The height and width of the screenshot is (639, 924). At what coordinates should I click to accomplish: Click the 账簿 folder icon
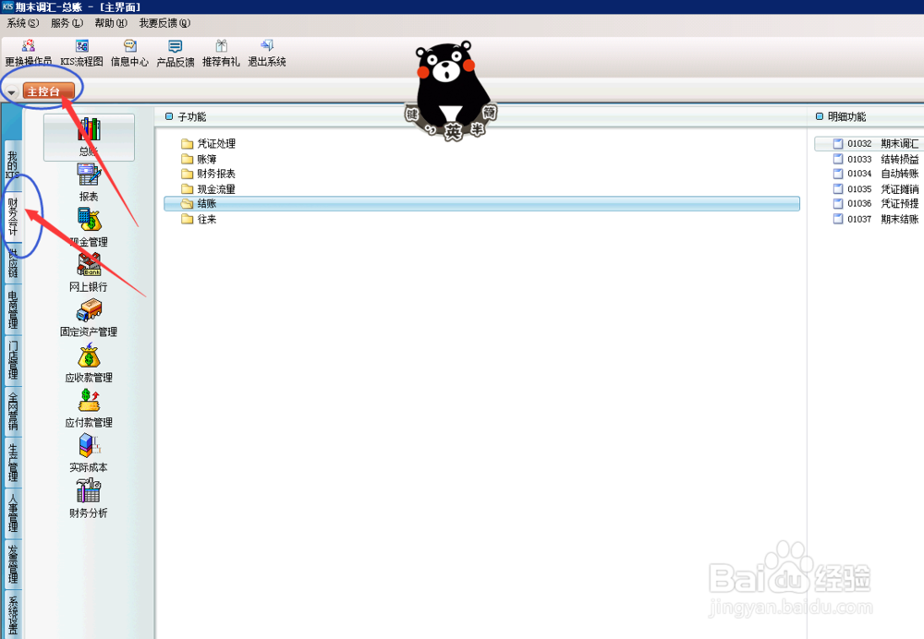pos(188,159)
